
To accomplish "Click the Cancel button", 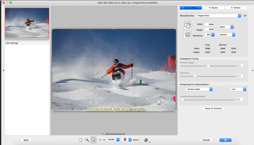I will pos(206,140).
